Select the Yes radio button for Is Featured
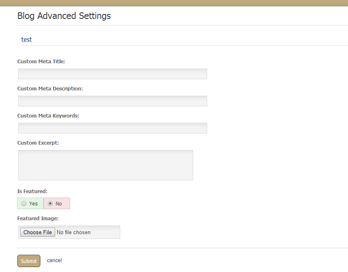The image size is (348, 272). pos(24,203)
